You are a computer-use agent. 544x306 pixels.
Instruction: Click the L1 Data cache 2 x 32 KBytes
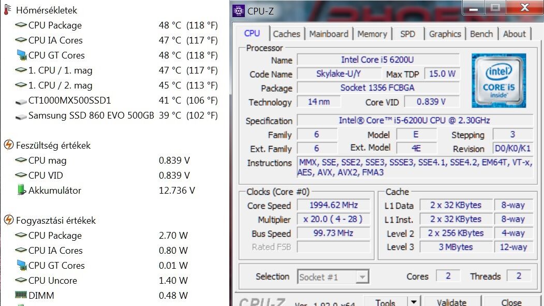pos(456,205)
